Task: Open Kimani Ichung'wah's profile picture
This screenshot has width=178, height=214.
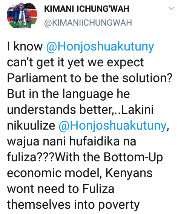Action: click(x=22, y=15)
